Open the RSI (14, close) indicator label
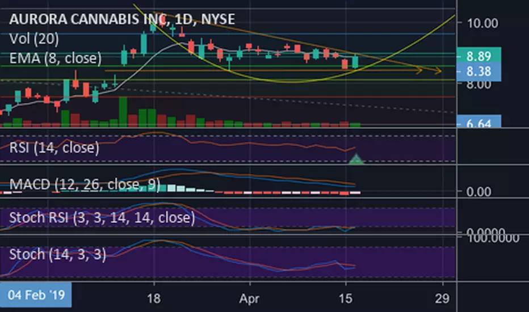The image size is (529, 312). 54,147
